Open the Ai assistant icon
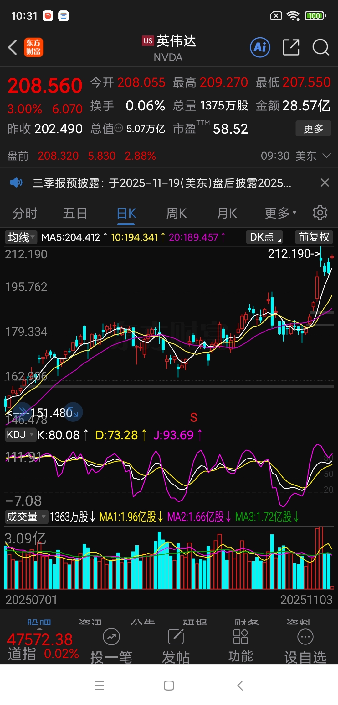The image size is (338, 705). (x=260, y=47)
